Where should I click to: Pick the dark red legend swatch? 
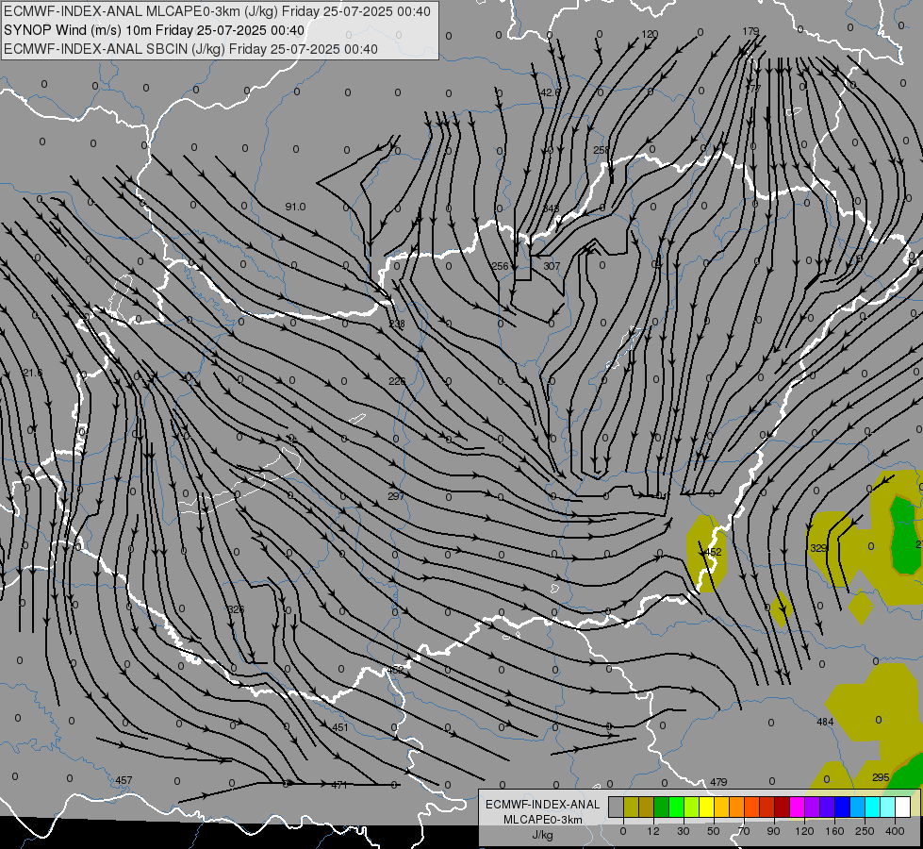pos(782,807)
